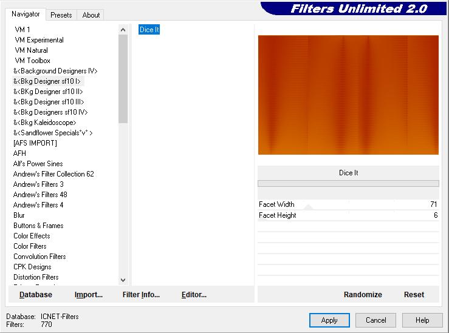
Task: Click the Dice It progress bar
Action: pos(348,184)
